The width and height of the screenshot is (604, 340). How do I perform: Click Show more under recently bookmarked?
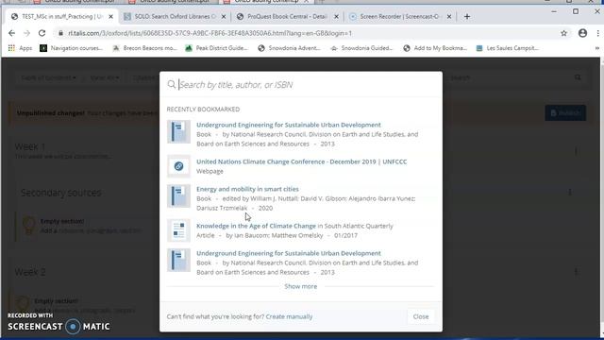tap(301, 286)
